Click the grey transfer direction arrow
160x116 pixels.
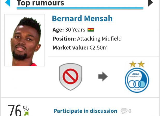(x=103, y=77)
